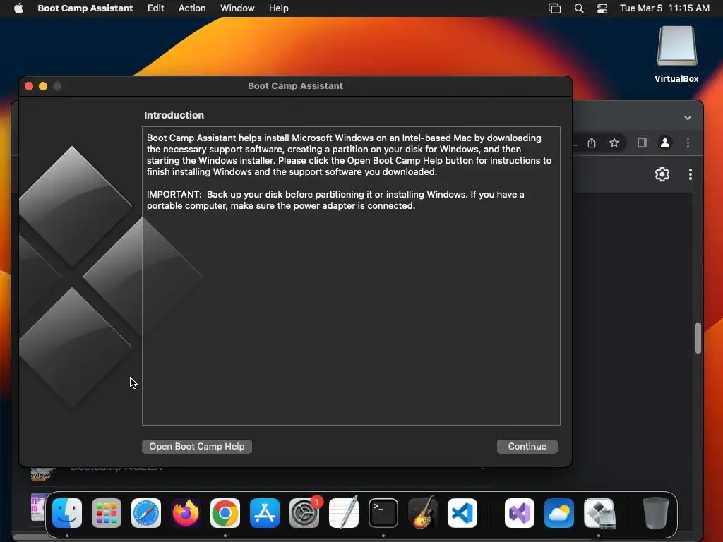Open the Help menu

coord(279,8)
